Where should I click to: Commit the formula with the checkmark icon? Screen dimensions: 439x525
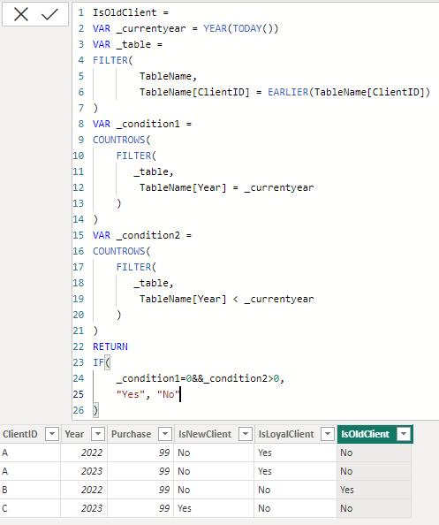pyautogui.click(x=49, y=15)
